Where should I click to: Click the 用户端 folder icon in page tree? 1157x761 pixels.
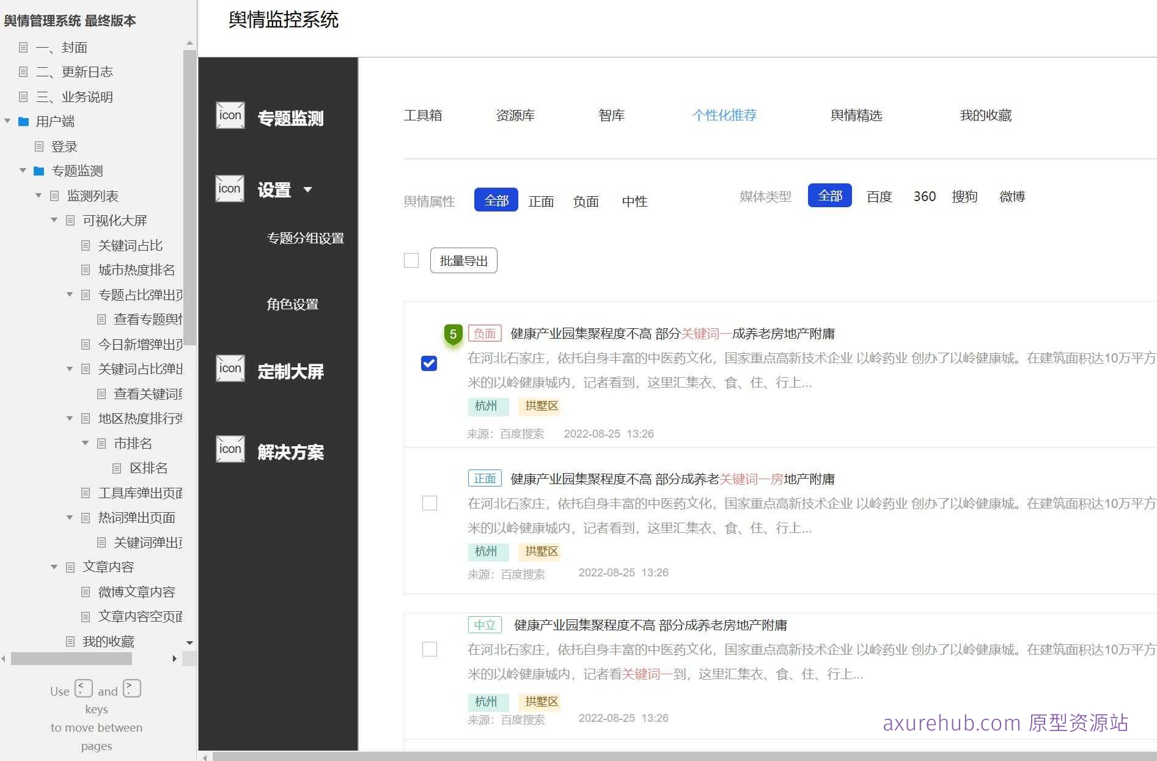tap(23, 122)
